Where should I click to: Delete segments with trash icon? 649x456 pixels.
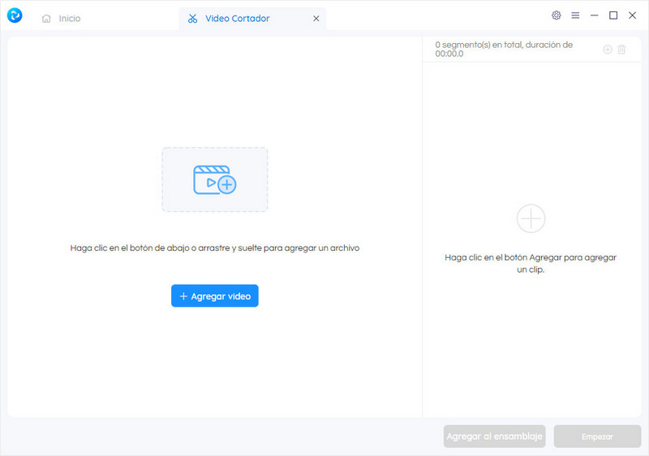(x=621, y=49)
